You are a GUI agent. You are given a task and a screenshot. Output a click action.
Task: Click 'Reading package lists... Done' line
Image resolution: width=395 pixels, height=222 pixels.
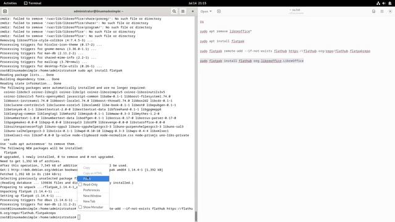point(27,75)
